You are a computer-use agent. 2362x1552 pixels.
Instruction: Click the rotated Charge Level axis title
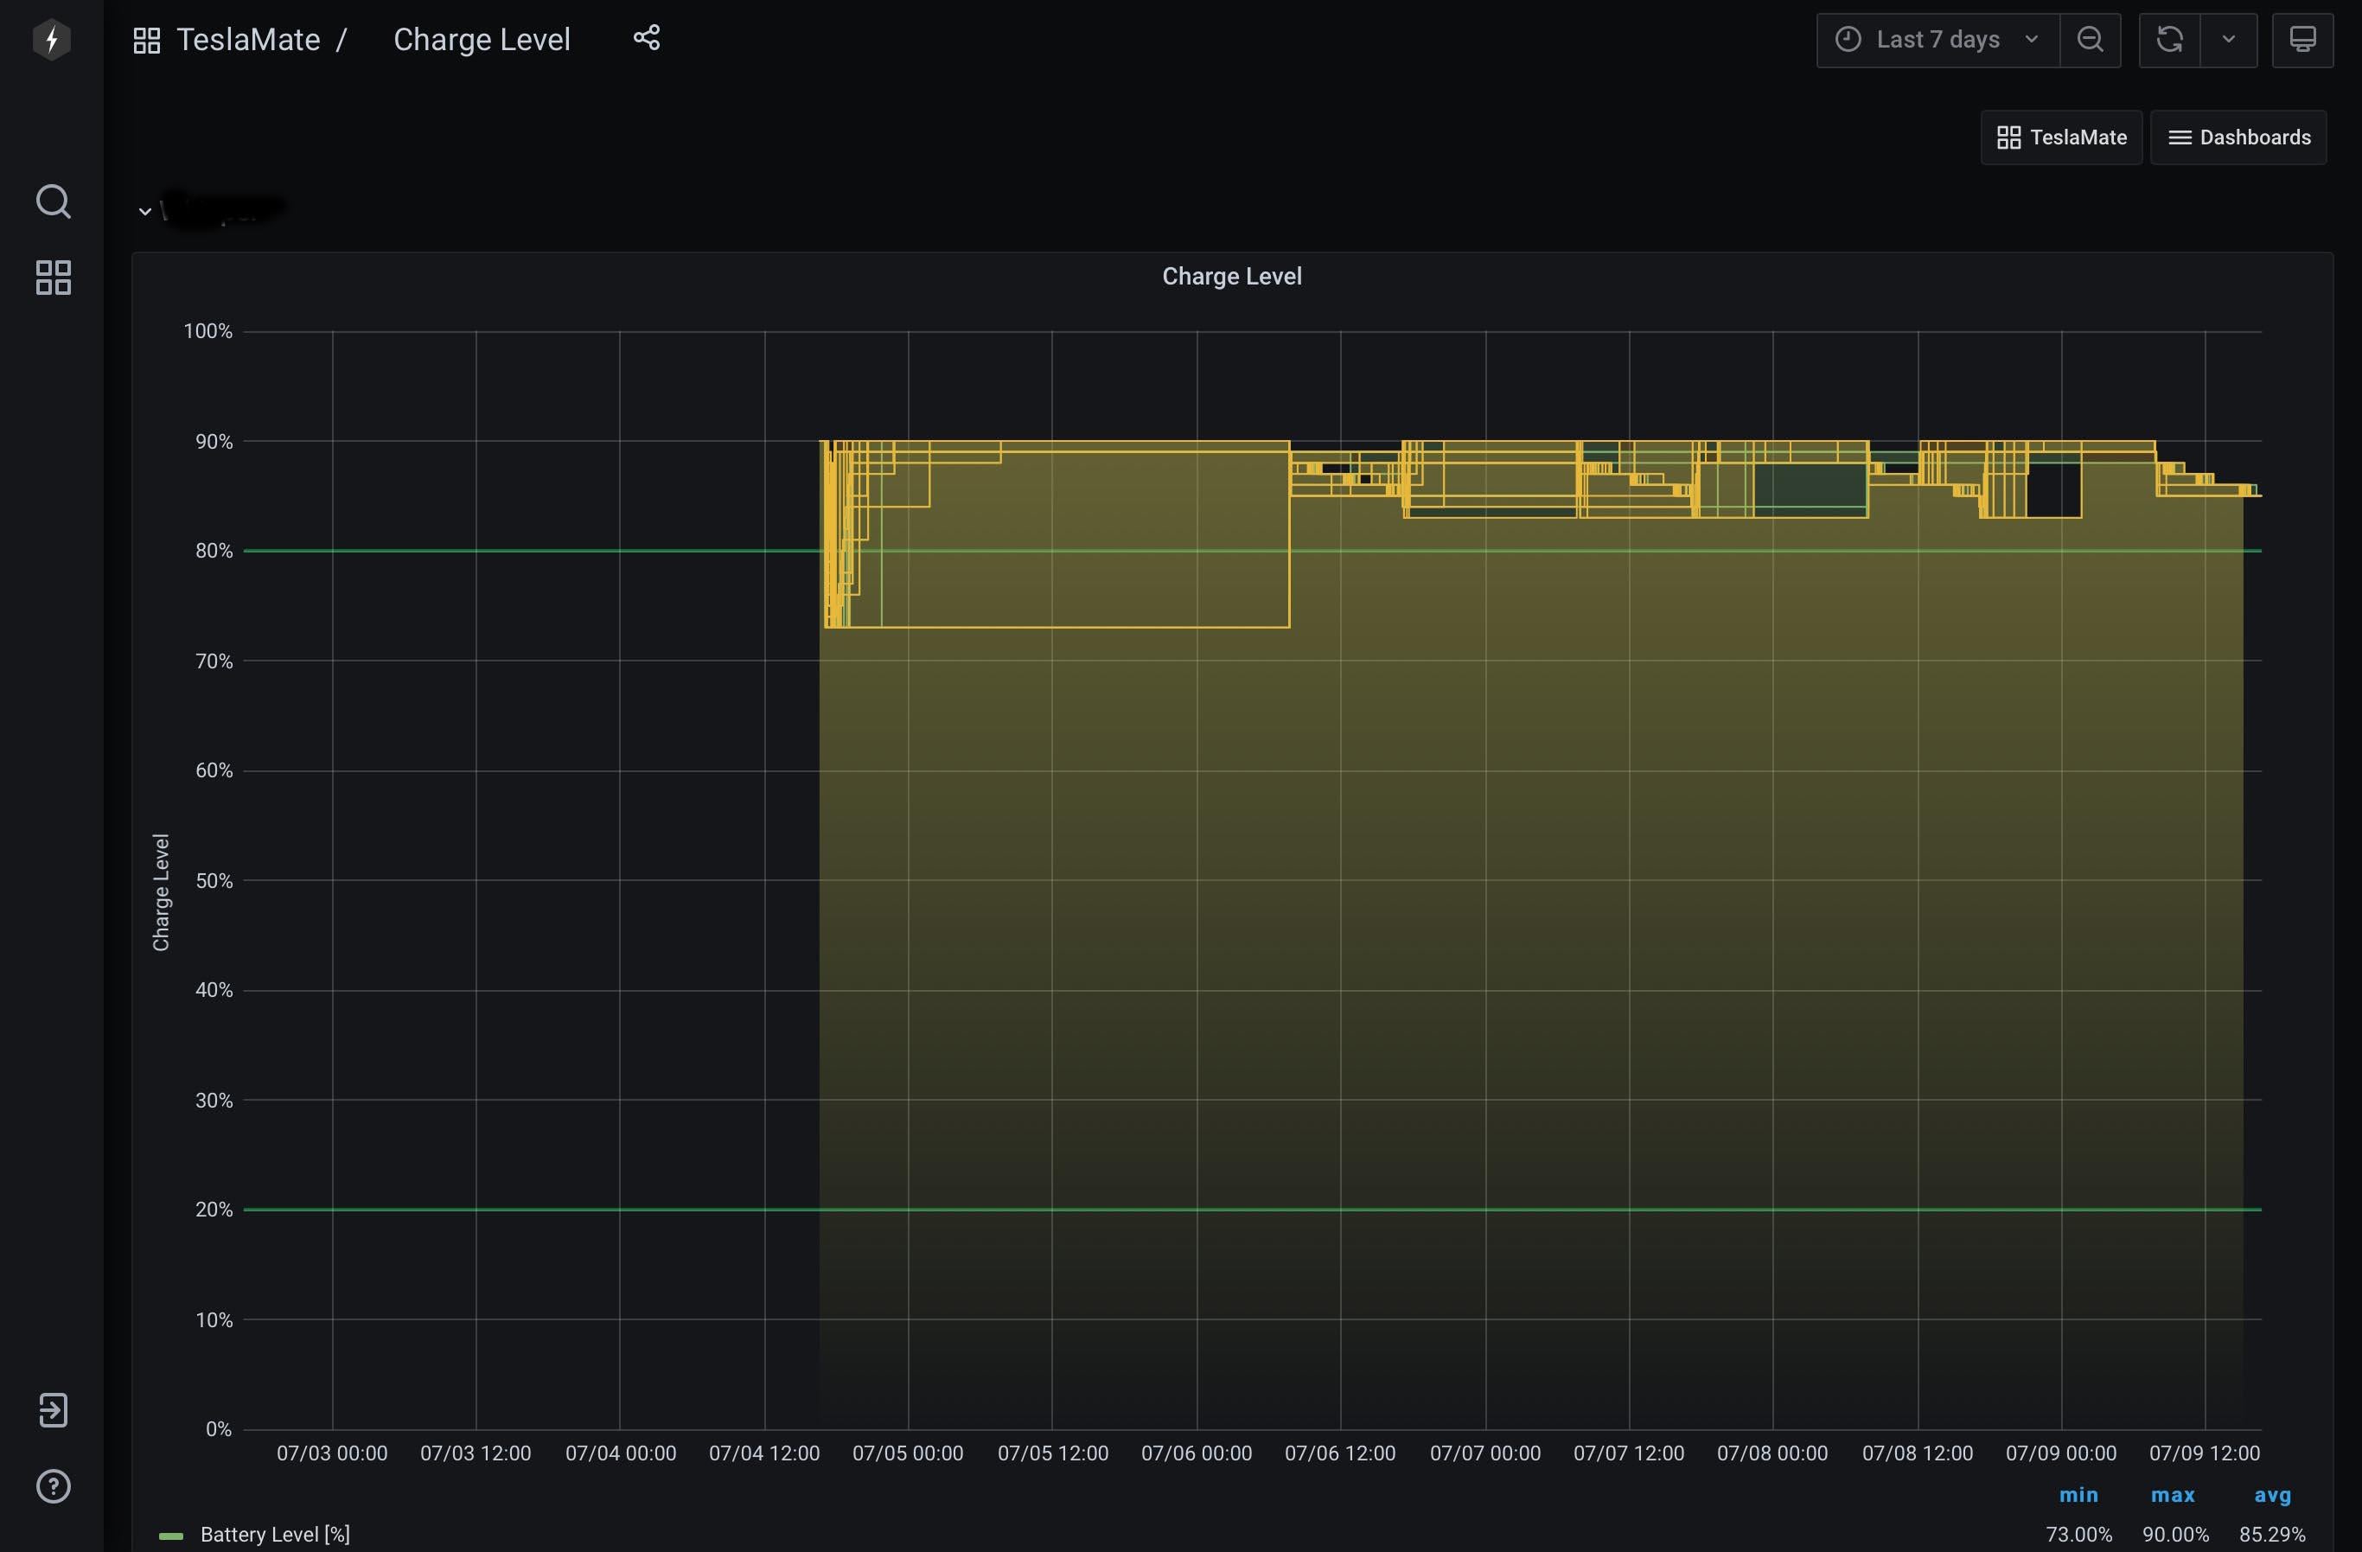click(161, 892)
